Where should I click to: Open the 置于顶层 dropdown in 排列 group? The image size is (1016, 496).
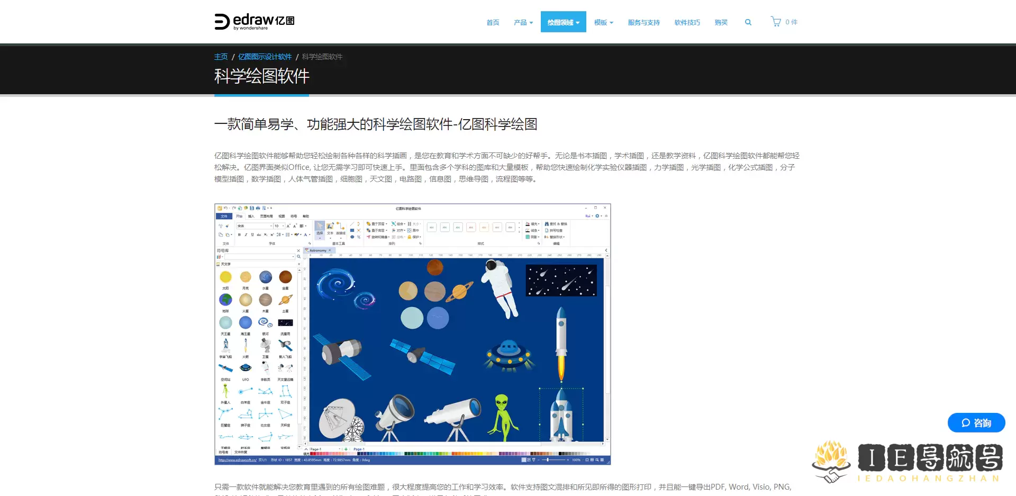click(x=377, y=224)
